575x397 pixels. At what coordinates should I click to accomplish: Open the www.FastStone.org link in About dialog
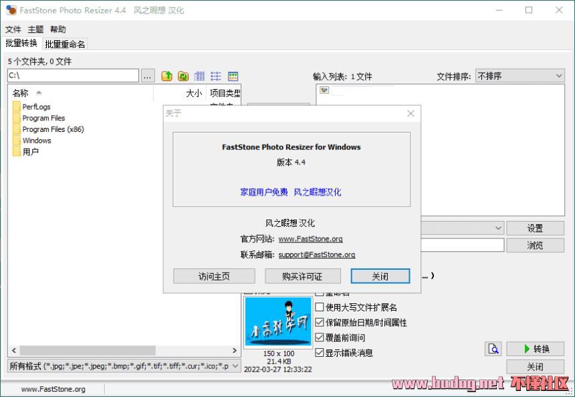[311, 239]
